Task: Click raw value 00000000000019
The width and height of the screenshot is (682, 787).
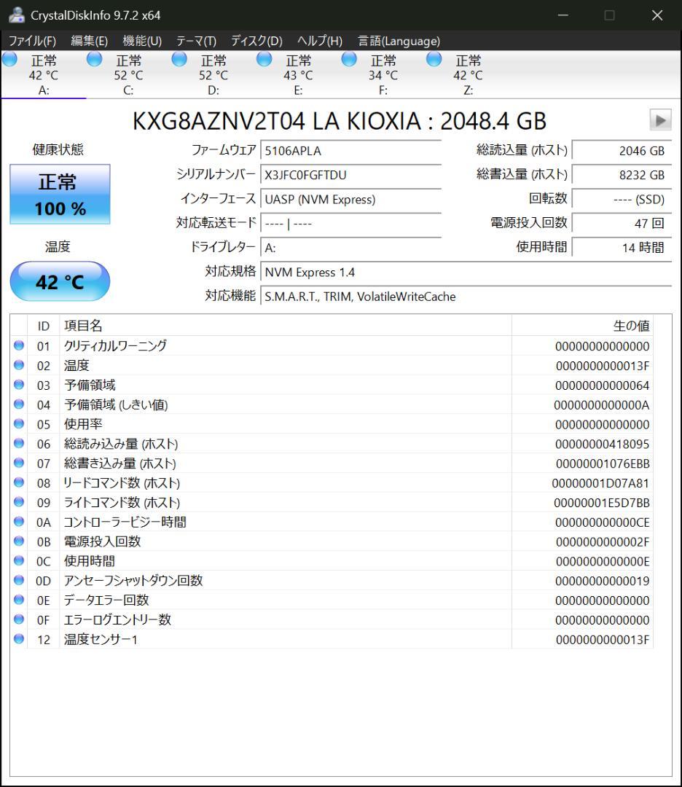Action: click(602, 582)
